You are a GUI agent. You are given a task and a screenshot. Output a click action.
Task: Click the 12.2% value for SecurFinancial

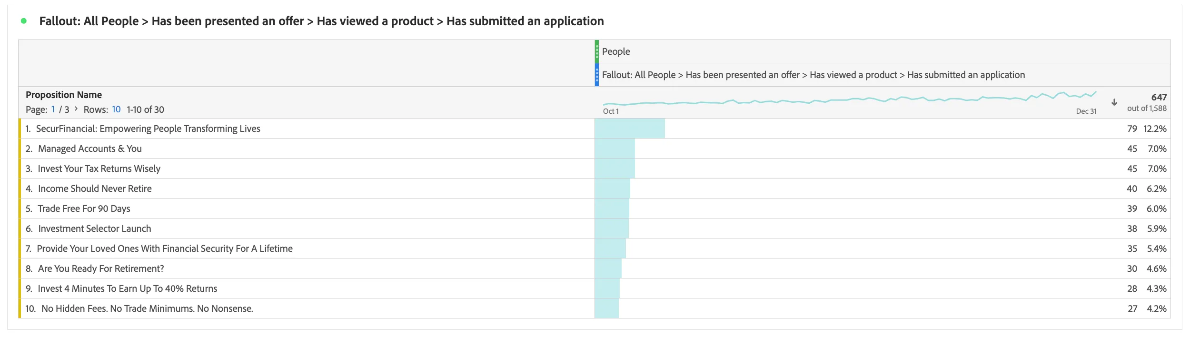point(1155,129)
